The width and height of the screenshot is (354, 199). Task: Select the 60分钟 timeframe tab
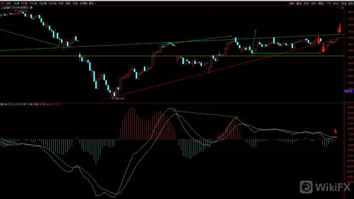tap(52, 3)
